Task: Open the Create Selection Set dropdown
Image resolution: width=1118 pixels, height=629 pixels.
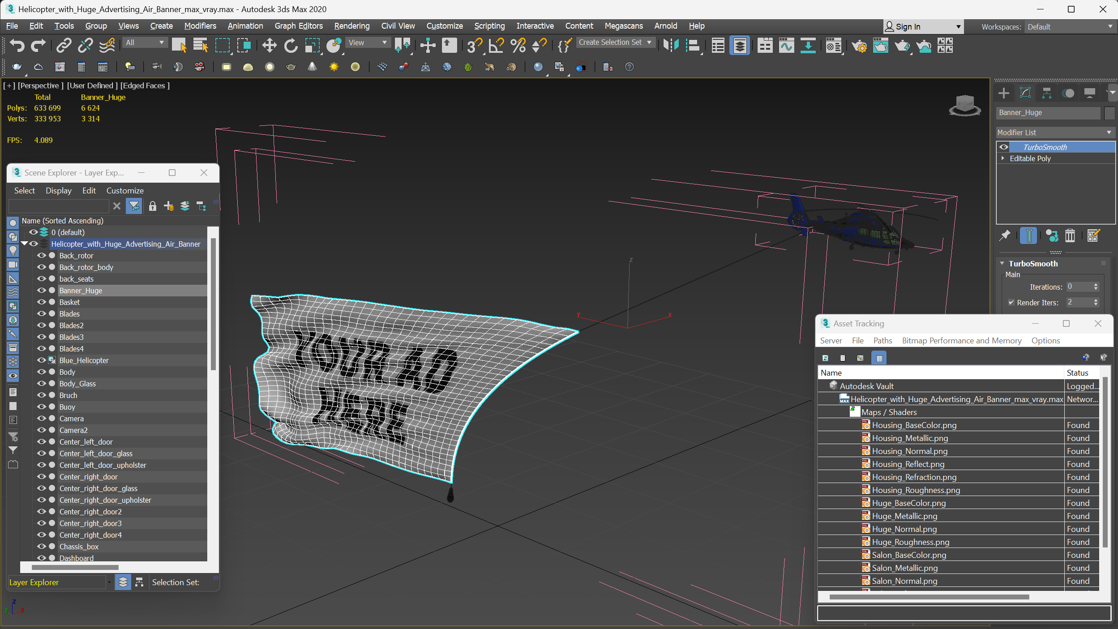Action: 616,43
